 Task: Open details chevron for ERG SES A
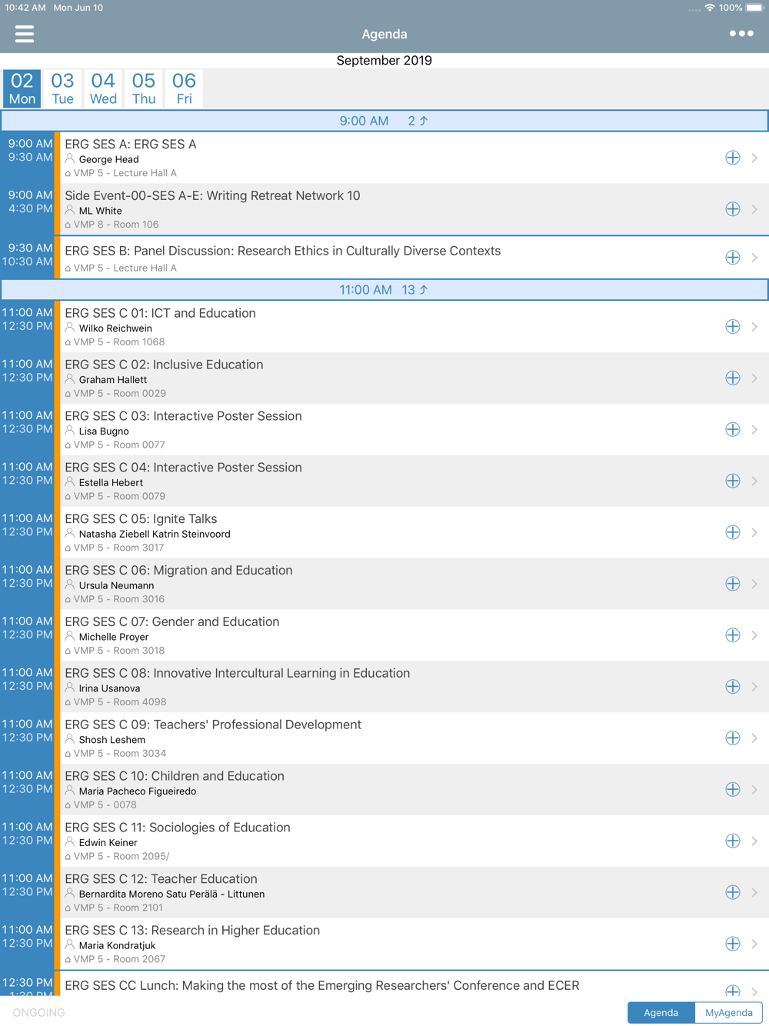point(754,158)
